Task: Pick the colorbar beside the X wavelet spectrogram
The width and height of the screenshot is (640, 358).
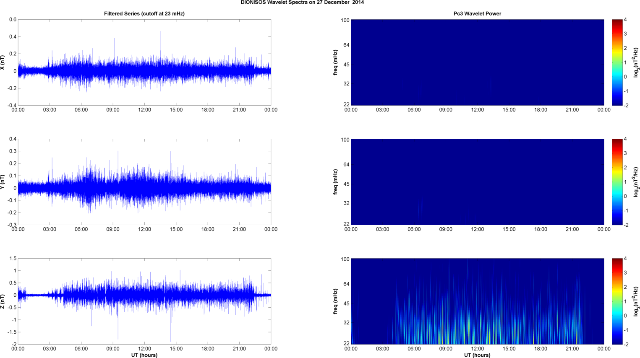Action: tap(617, 62)
